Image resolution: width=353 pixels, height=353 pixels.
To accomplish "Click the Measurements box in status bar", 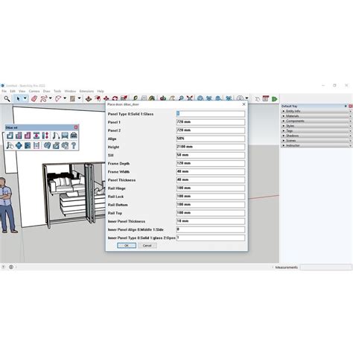I will (325, 267).
